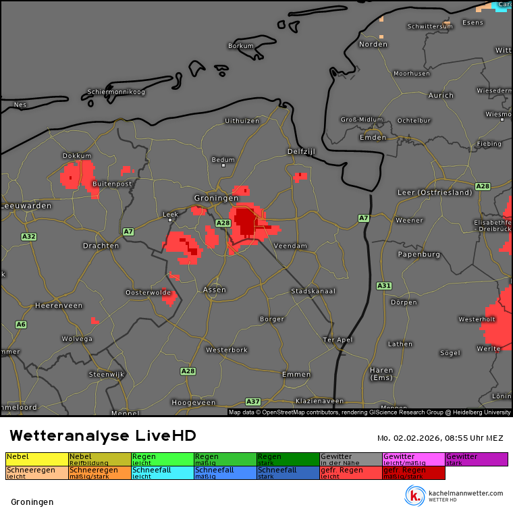513x513 pixels.
Task: Click the A28 road shield east of Leer
Action: pyautogui.click(x=483, y=186)
